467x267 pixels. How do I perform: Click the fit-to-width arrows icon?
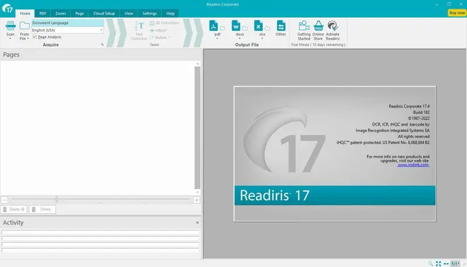pos(446,263)
